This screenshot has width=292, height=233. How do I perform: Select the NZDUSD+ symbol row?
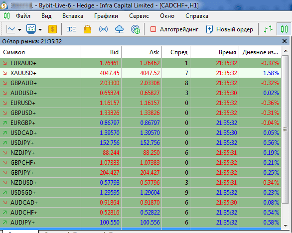[141, 183]
